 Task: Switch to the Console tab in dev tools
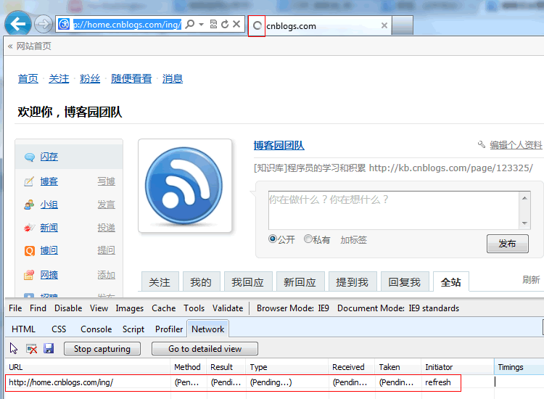pyautogui.click(x=96, y=329)
